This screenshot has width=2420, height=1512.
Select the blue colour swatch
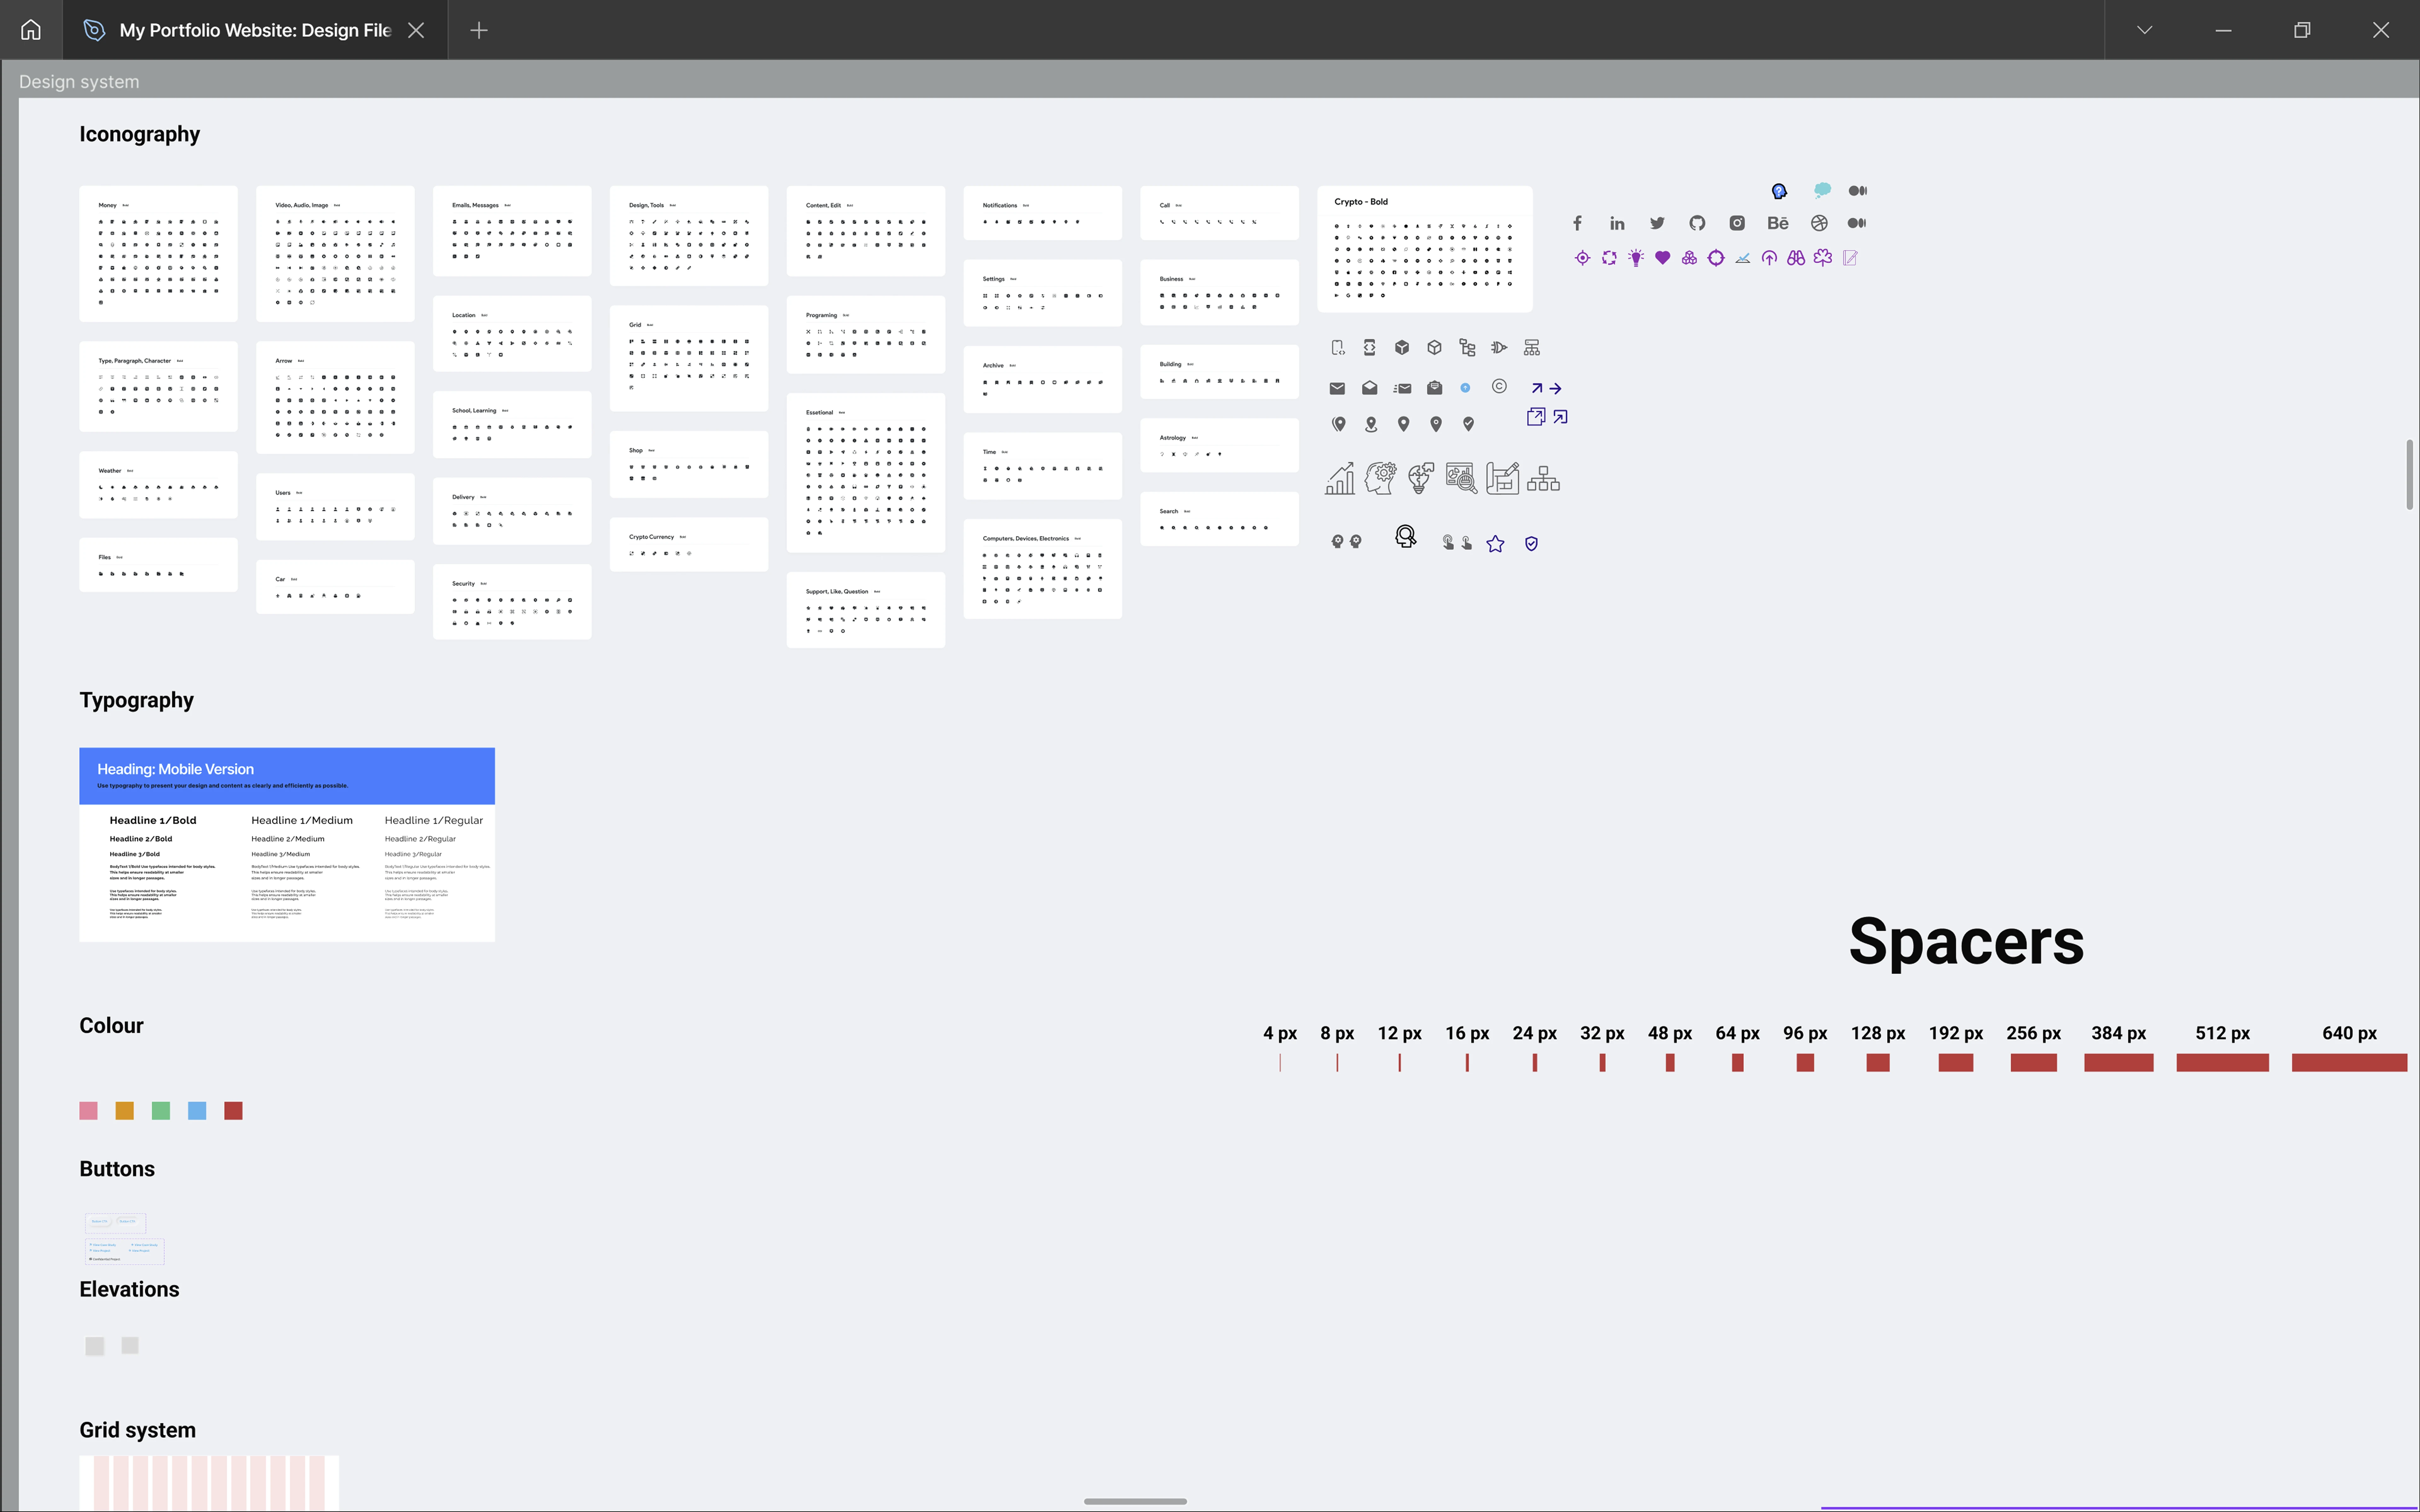197,1111
